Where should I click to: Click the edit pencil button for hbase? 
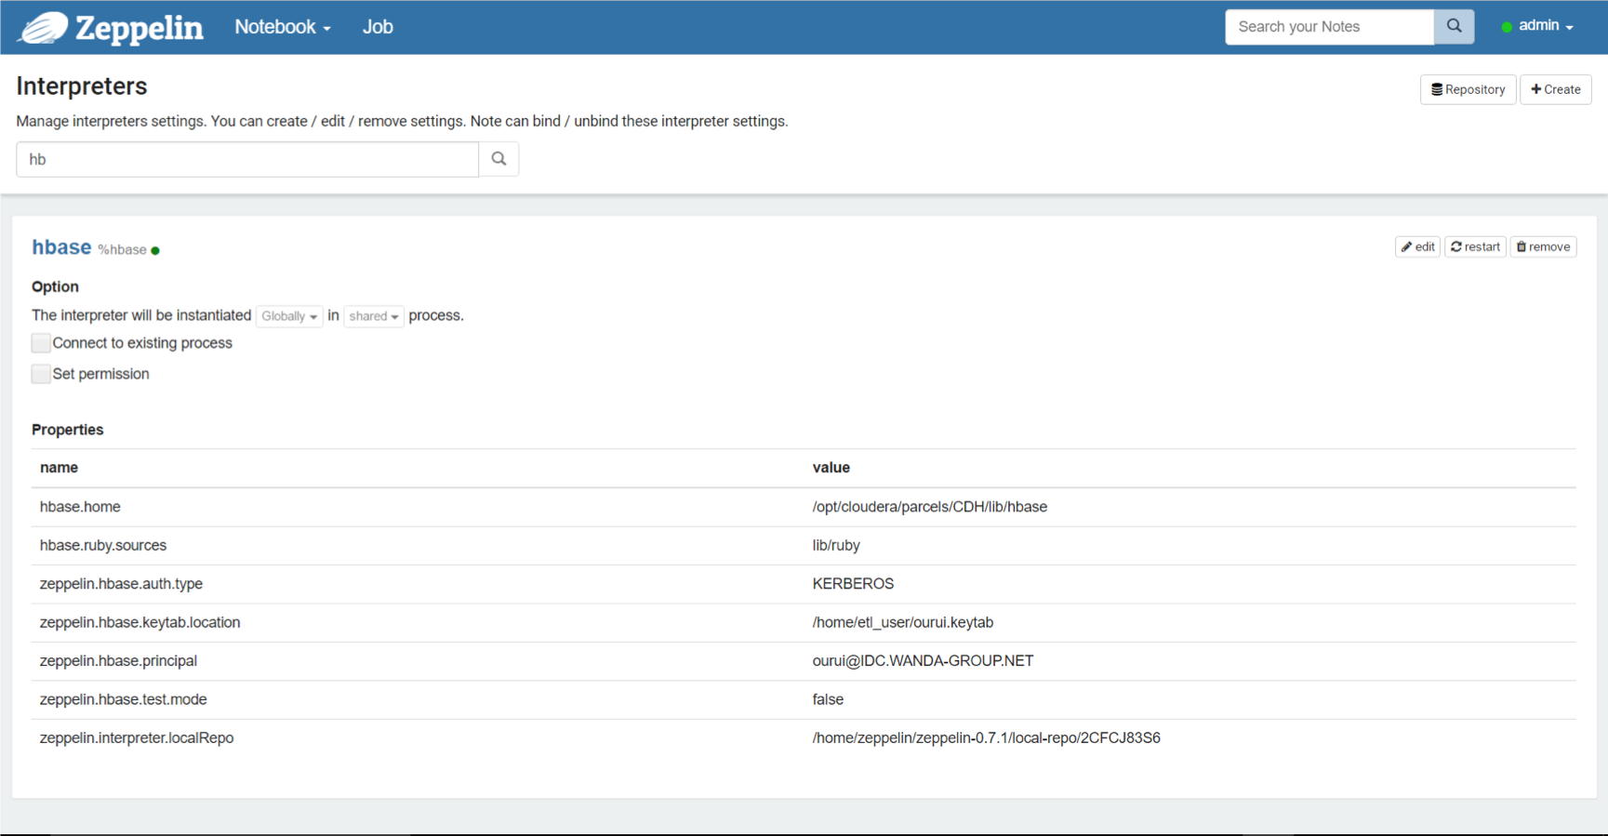[x=1417, y=246]
